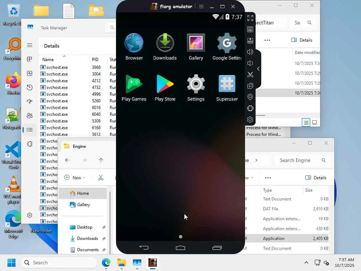361x271 pixels.
Task: Toggle Details pane in ProjectTitan window
Action: [x=302, y=40]
